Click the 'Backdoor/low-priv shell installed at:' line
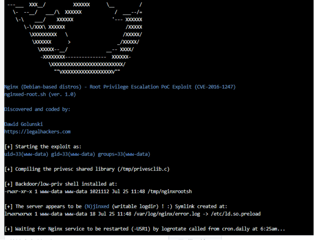 coord(61,184)
